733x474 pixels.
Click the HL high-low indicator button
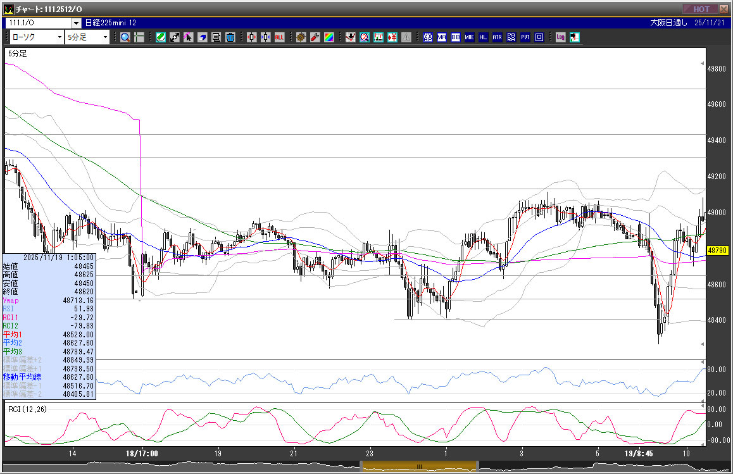483,37
